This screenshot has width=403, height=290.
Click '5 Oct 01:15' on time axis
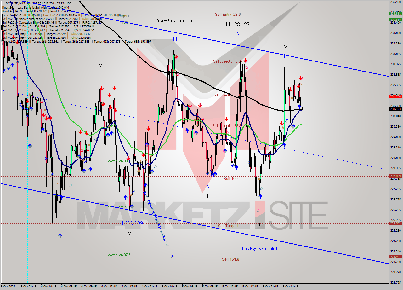(170, 287)
